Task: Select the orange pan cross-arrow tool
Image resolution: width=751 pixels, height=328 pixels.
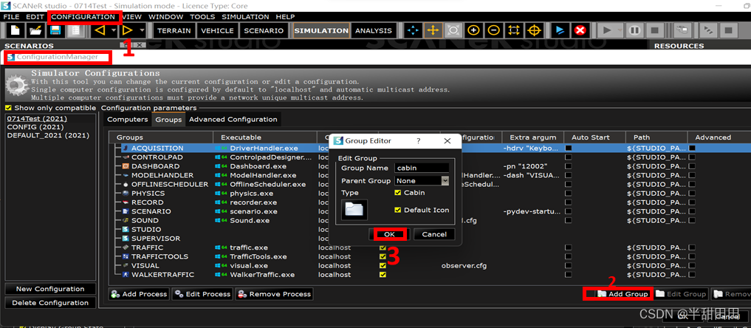Action: pyautogui.click(x=433, y=30)
